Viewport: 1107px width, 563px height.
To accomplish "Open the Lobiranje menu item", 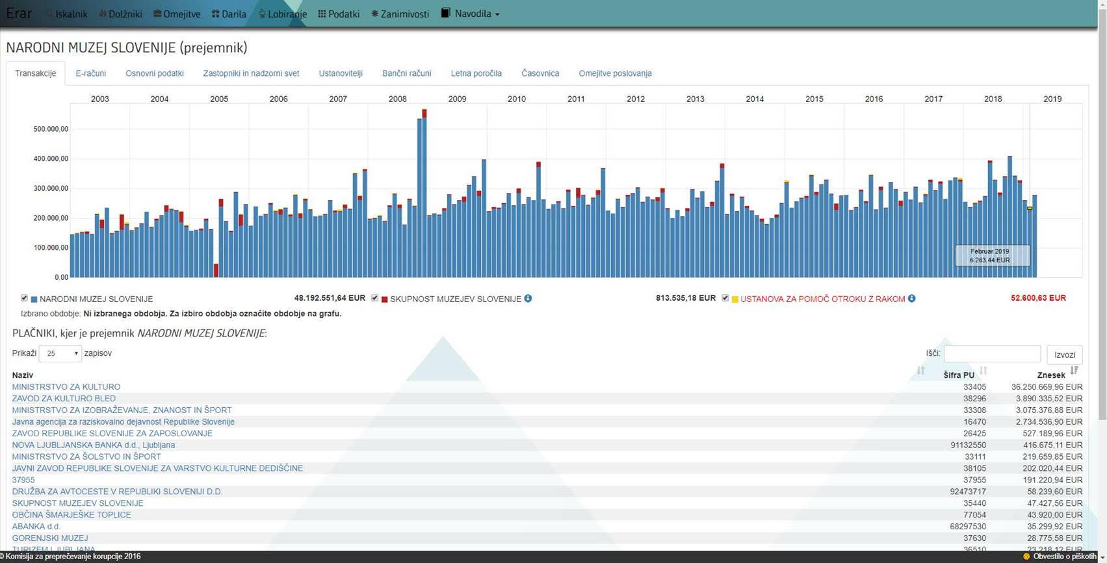I will tap(283, 14).
